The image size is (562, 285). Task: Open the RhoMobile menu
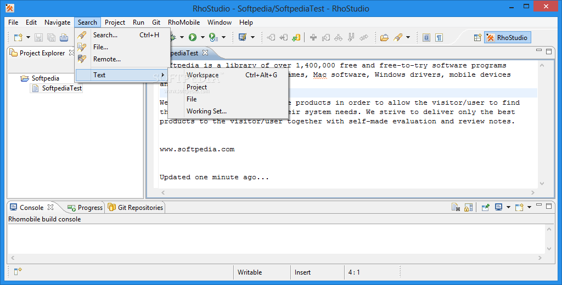pos(184,22)
